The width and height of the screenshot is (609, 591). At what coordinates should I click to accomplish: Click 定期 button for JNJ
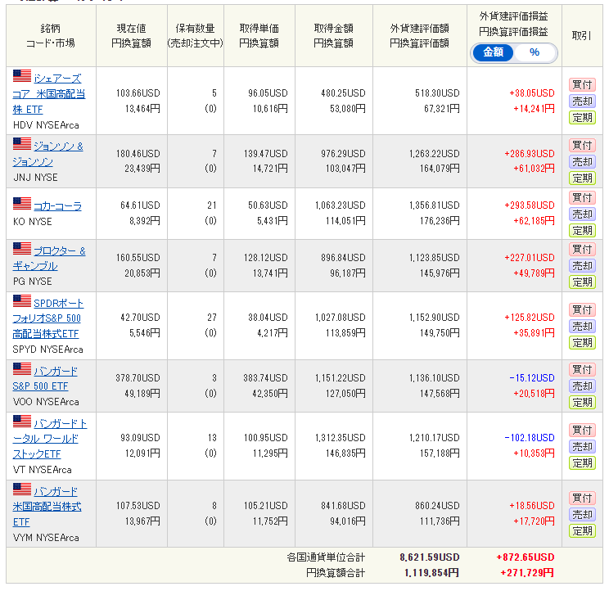point(582,178)
